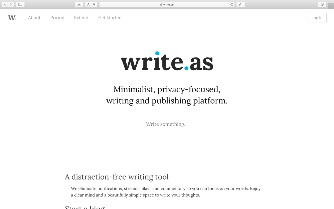Screen dimensions: 334x209
Task: Open the Extend menu item
Action: tap(81, 18)
